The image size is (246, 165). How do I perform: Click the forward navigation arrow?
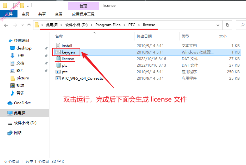coord(15,25)
